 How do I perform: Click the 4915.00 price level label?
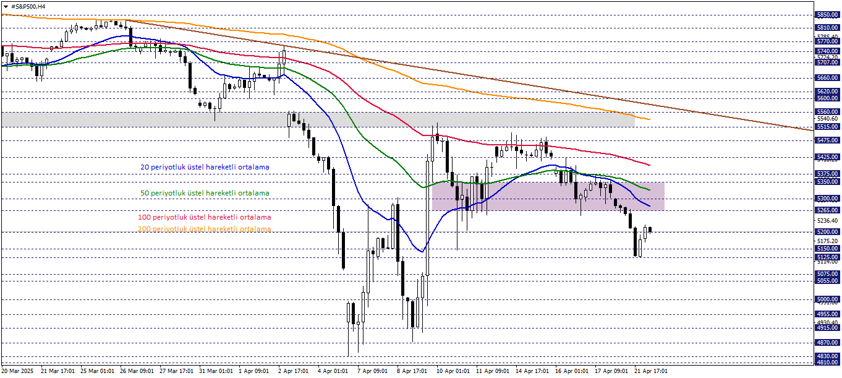tap(827, 328)
